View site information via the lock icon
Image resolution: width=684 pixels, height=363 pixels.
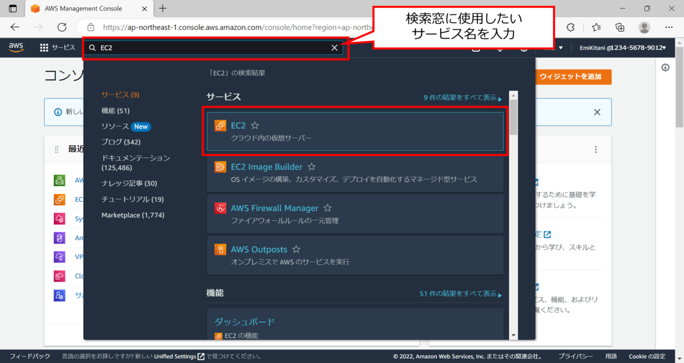(x=91, y=27)
